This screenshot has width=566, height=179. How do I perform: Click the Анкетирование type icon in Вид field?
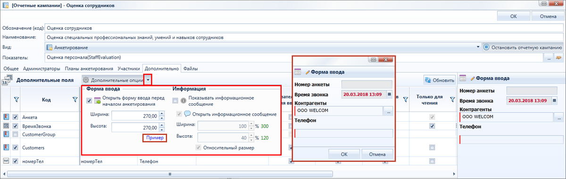coord(50,47)
